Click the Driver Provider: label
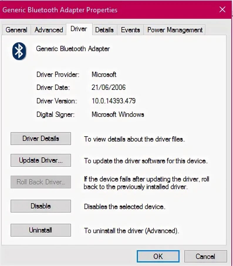Screen dimensions: 233x266 [x=58, y=75]
